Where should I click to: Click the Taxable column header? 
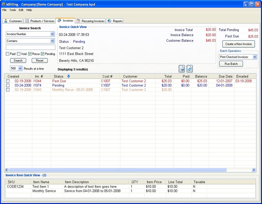(x=199, y=182)
